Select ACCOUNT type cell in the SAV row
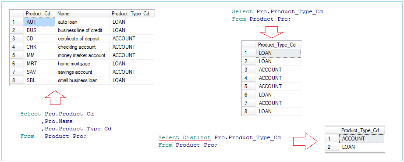Screen dimensions: 404x162 point(132,72)
